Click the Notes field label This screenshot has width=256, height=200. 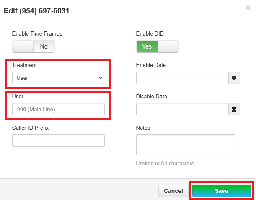(143, 128)
